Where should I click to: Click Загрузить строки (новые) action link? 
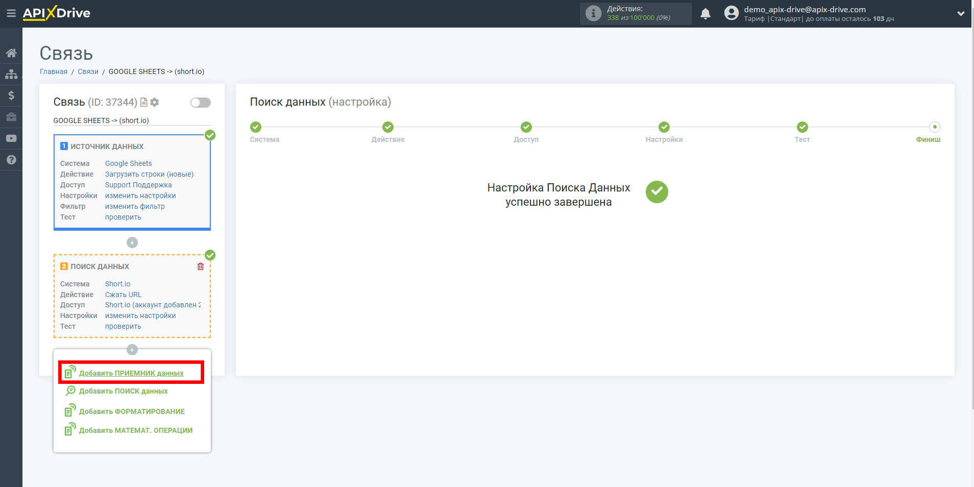point(150,174)
